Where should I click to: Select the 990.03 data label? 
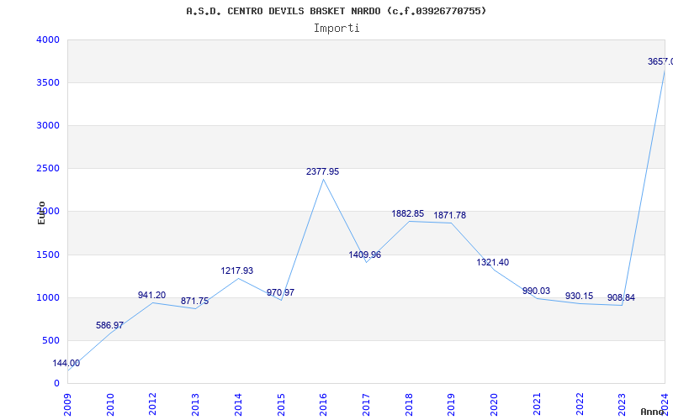[536, 291]
